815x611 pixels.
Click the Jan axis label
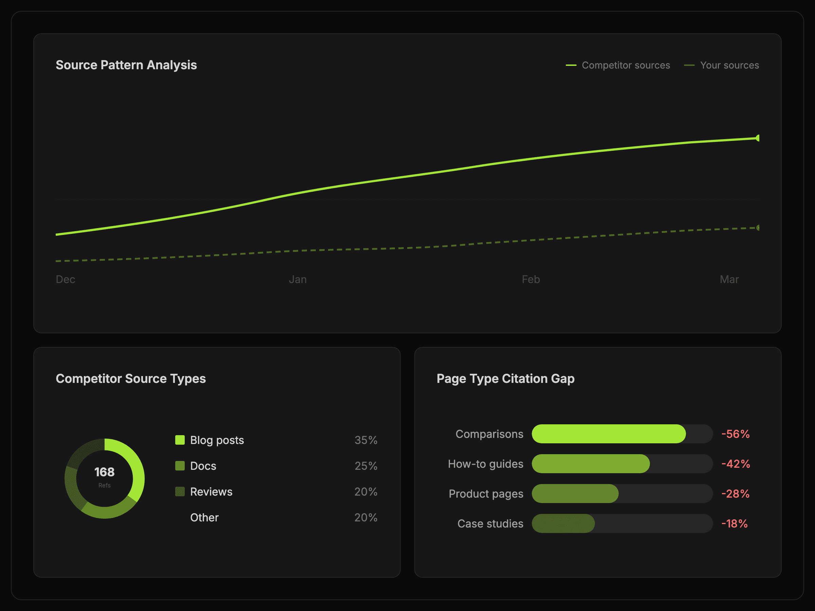298,280
